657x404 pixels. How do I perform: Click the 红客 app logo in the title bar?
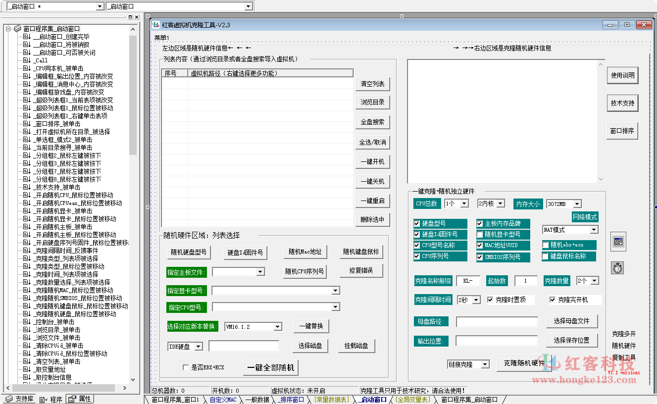[x=156, y=25]
